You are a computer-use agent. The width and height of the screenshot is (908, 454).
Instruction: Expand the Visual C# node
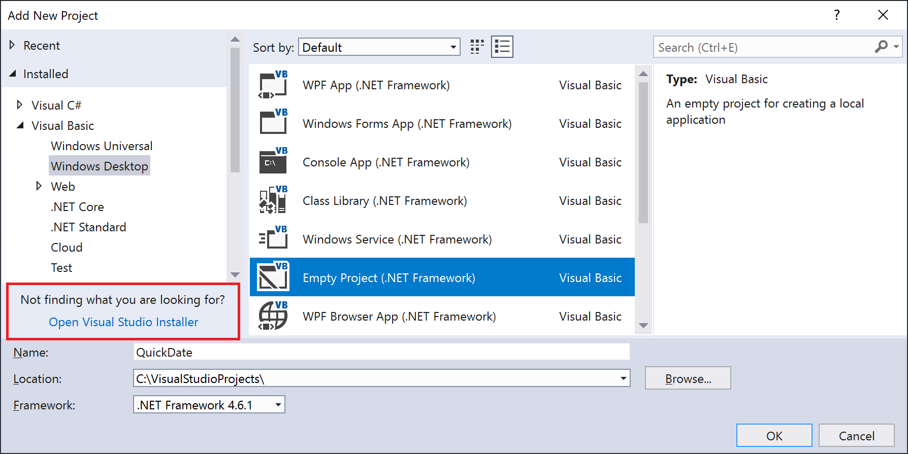[20, 105]
